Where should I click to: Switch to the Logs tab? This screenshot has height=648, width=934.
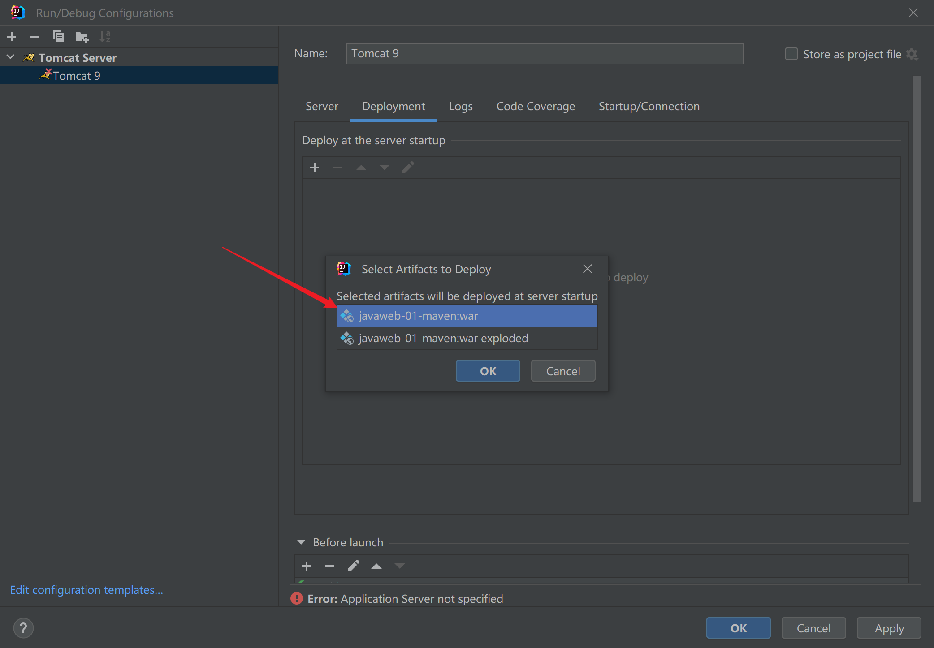461,107
